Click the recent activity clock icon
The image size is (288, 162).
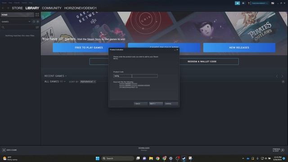tap(34, 22)
